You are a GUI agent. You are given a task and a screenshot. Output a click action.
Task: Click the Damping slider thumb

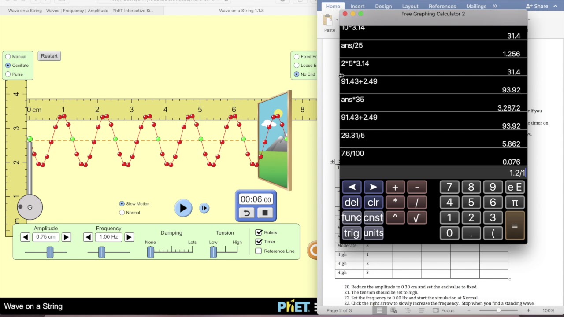coord(151,252)
